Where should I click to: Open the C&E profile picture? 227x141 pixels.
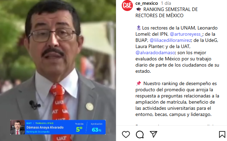point(127,5)
